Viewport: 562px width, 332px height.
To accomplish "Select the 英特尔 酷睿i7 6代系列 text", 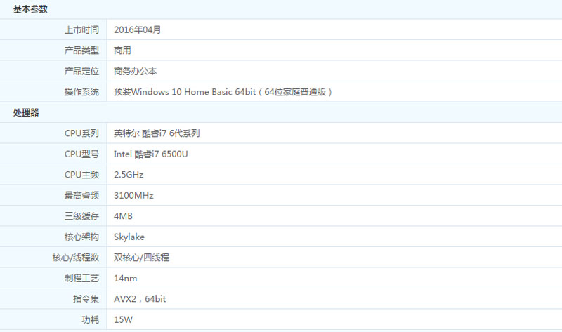I will (x=161, y=133).
